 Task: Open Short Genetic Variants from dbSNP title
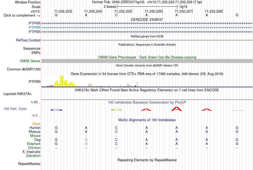(x=147, y=65)
